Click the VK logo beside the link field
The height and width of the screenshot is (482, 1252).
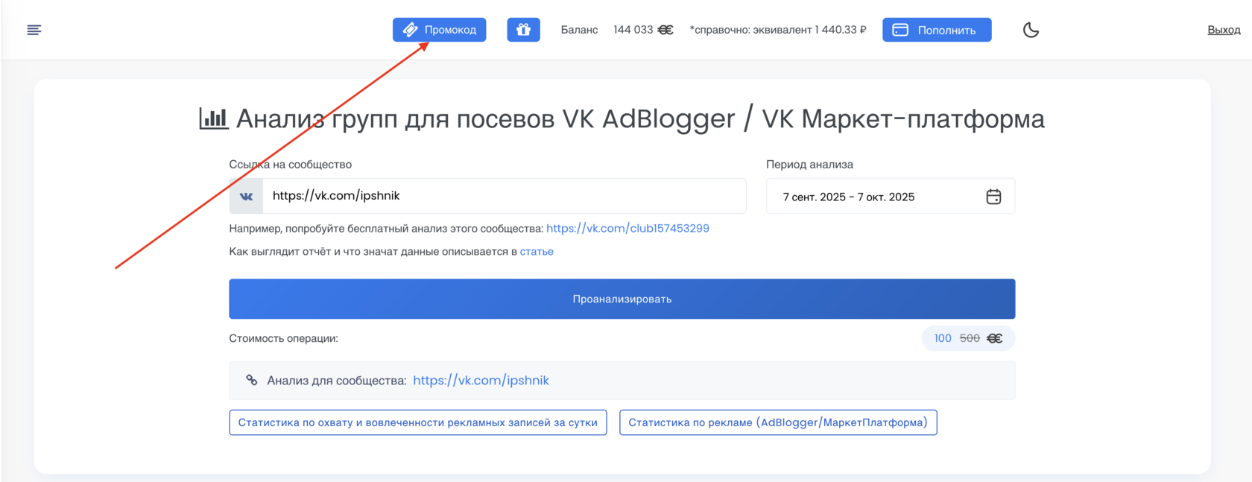246,196
